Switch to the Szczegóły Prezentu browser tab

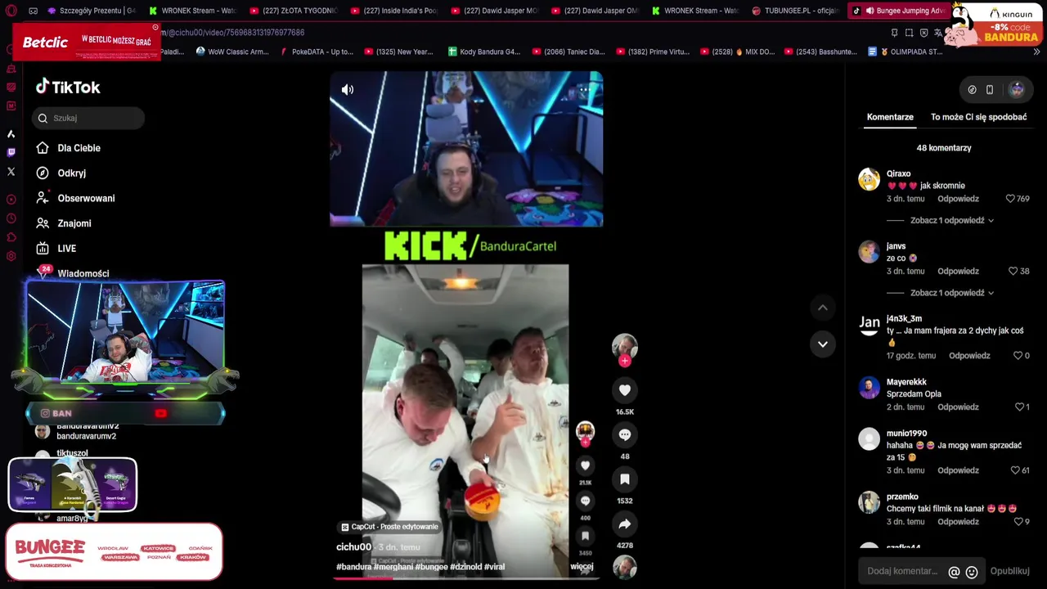pyautogui.click(x=92, y=11)
